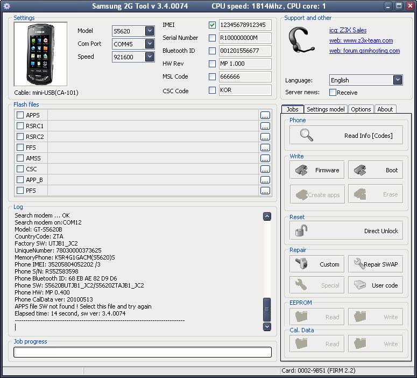The width and height of the screenshot is (417, 378).
Task: Click the Special wrench icon
Action: (301, 285)
